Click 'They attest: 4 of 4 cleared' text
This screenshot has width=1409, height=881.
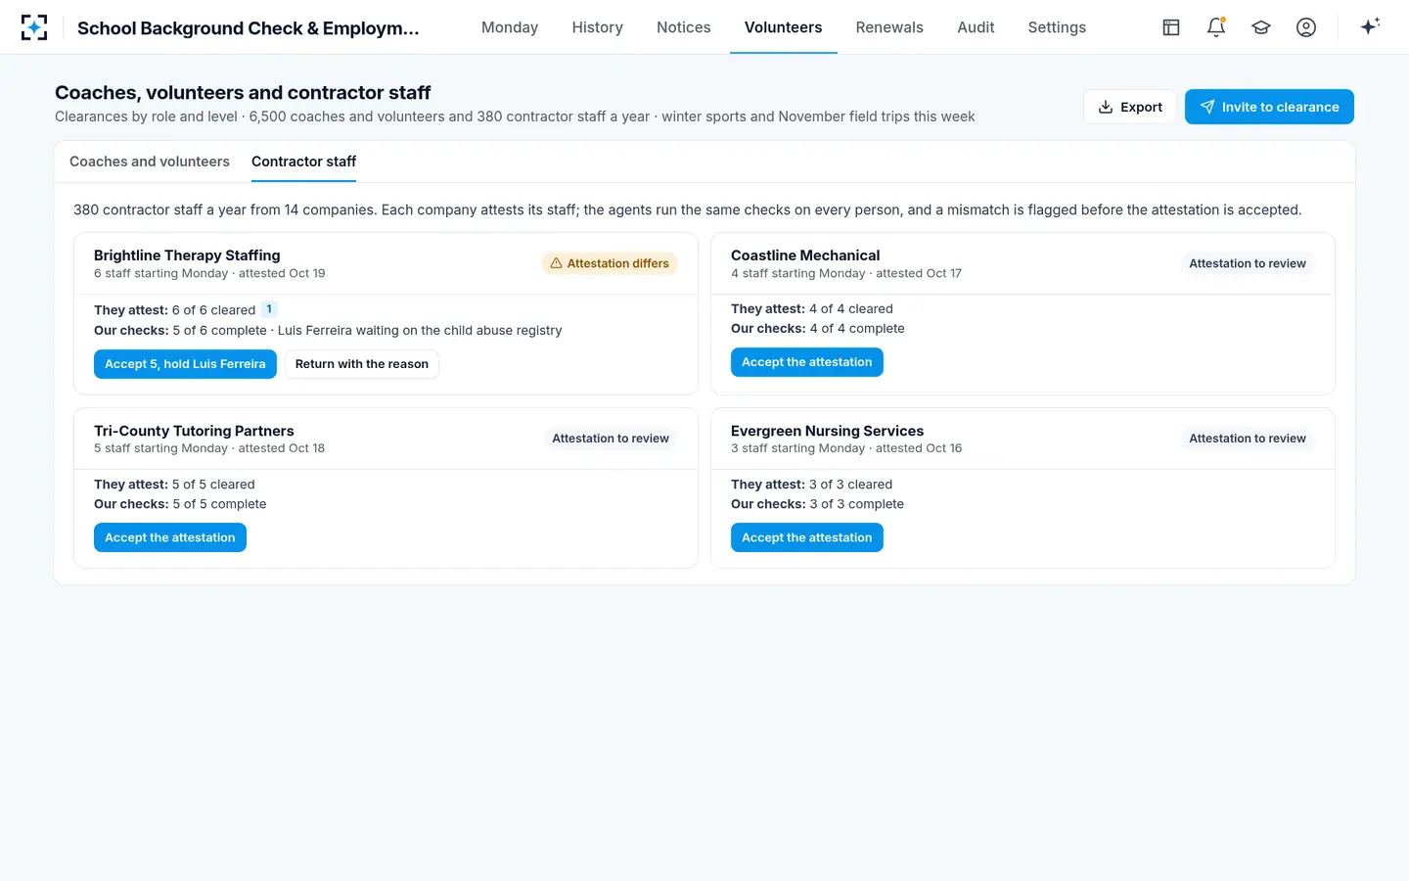[x=812, y=309]
